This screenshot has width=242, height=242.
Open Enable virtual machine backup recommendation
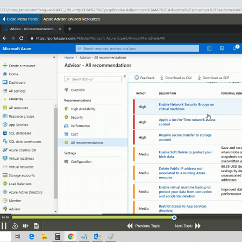pos(185,191)
